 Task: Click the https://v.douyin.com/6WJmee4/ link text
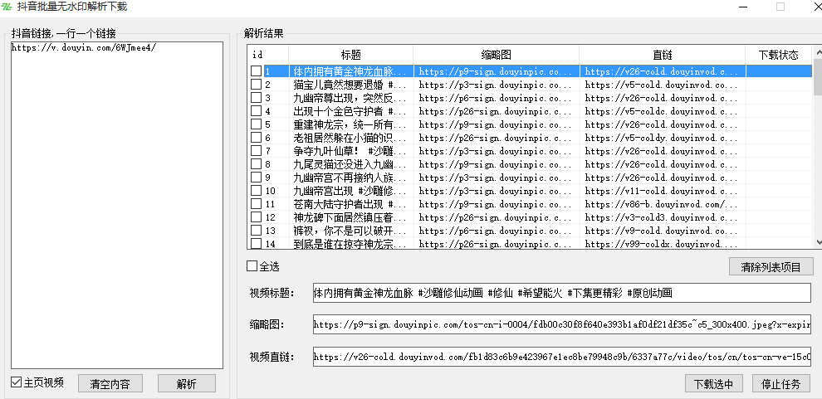click(83, 47)
